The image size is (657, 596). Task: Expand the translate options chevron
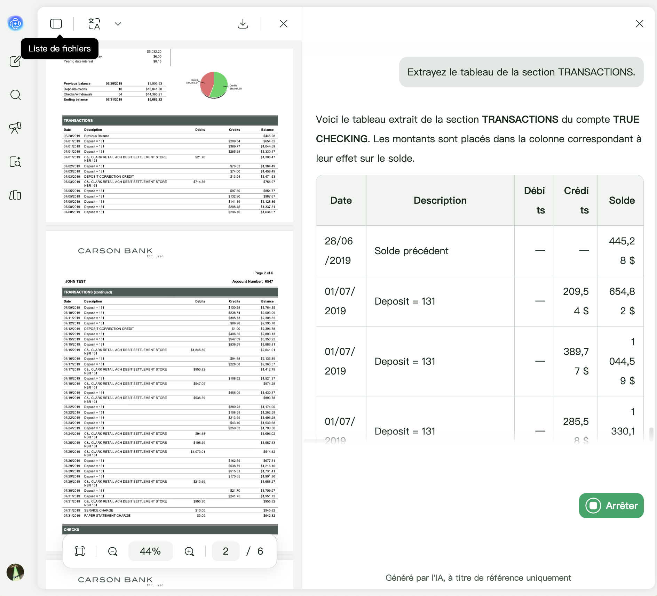pyautogui.click(x=118, y=24)
